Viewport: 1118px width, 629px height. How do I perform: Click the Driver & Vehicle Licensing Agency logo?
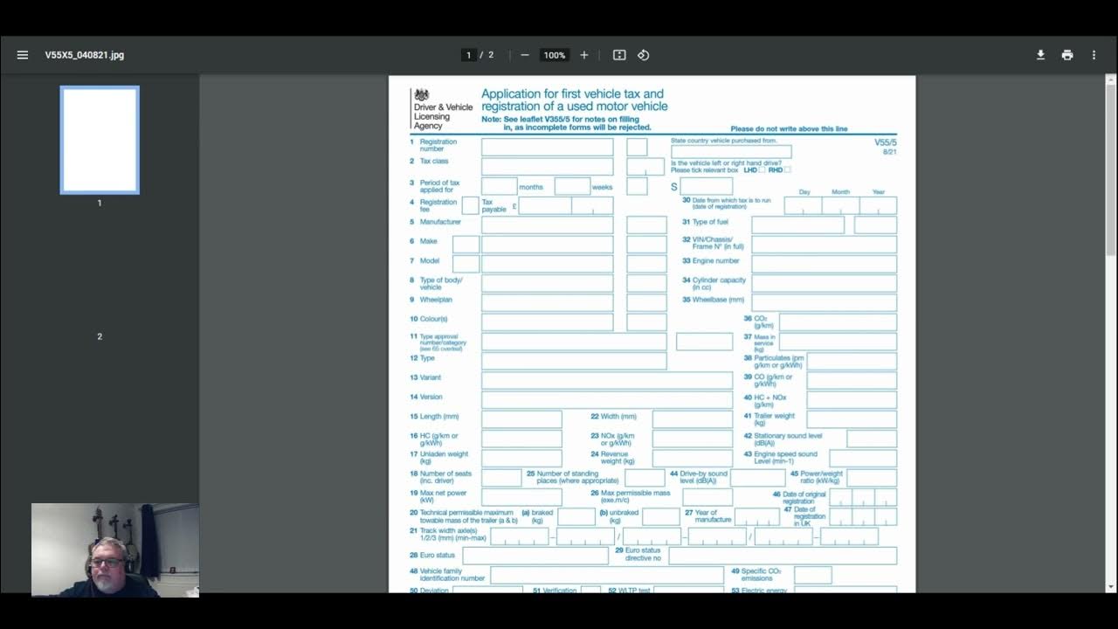click(442, 109)
